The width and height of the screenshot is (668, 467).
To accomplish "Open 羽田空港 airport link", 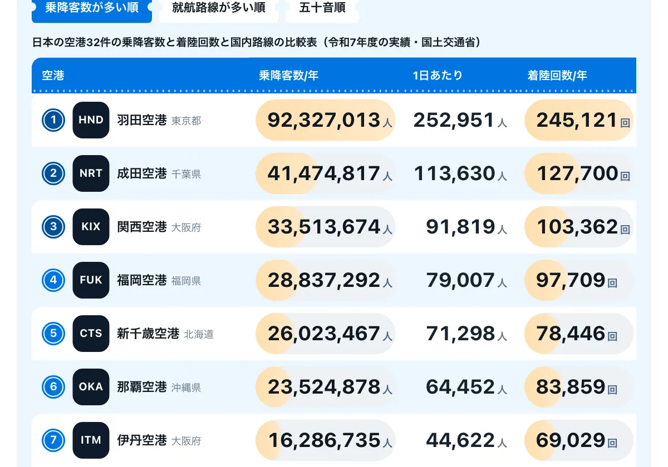I will tap(142, 120).
